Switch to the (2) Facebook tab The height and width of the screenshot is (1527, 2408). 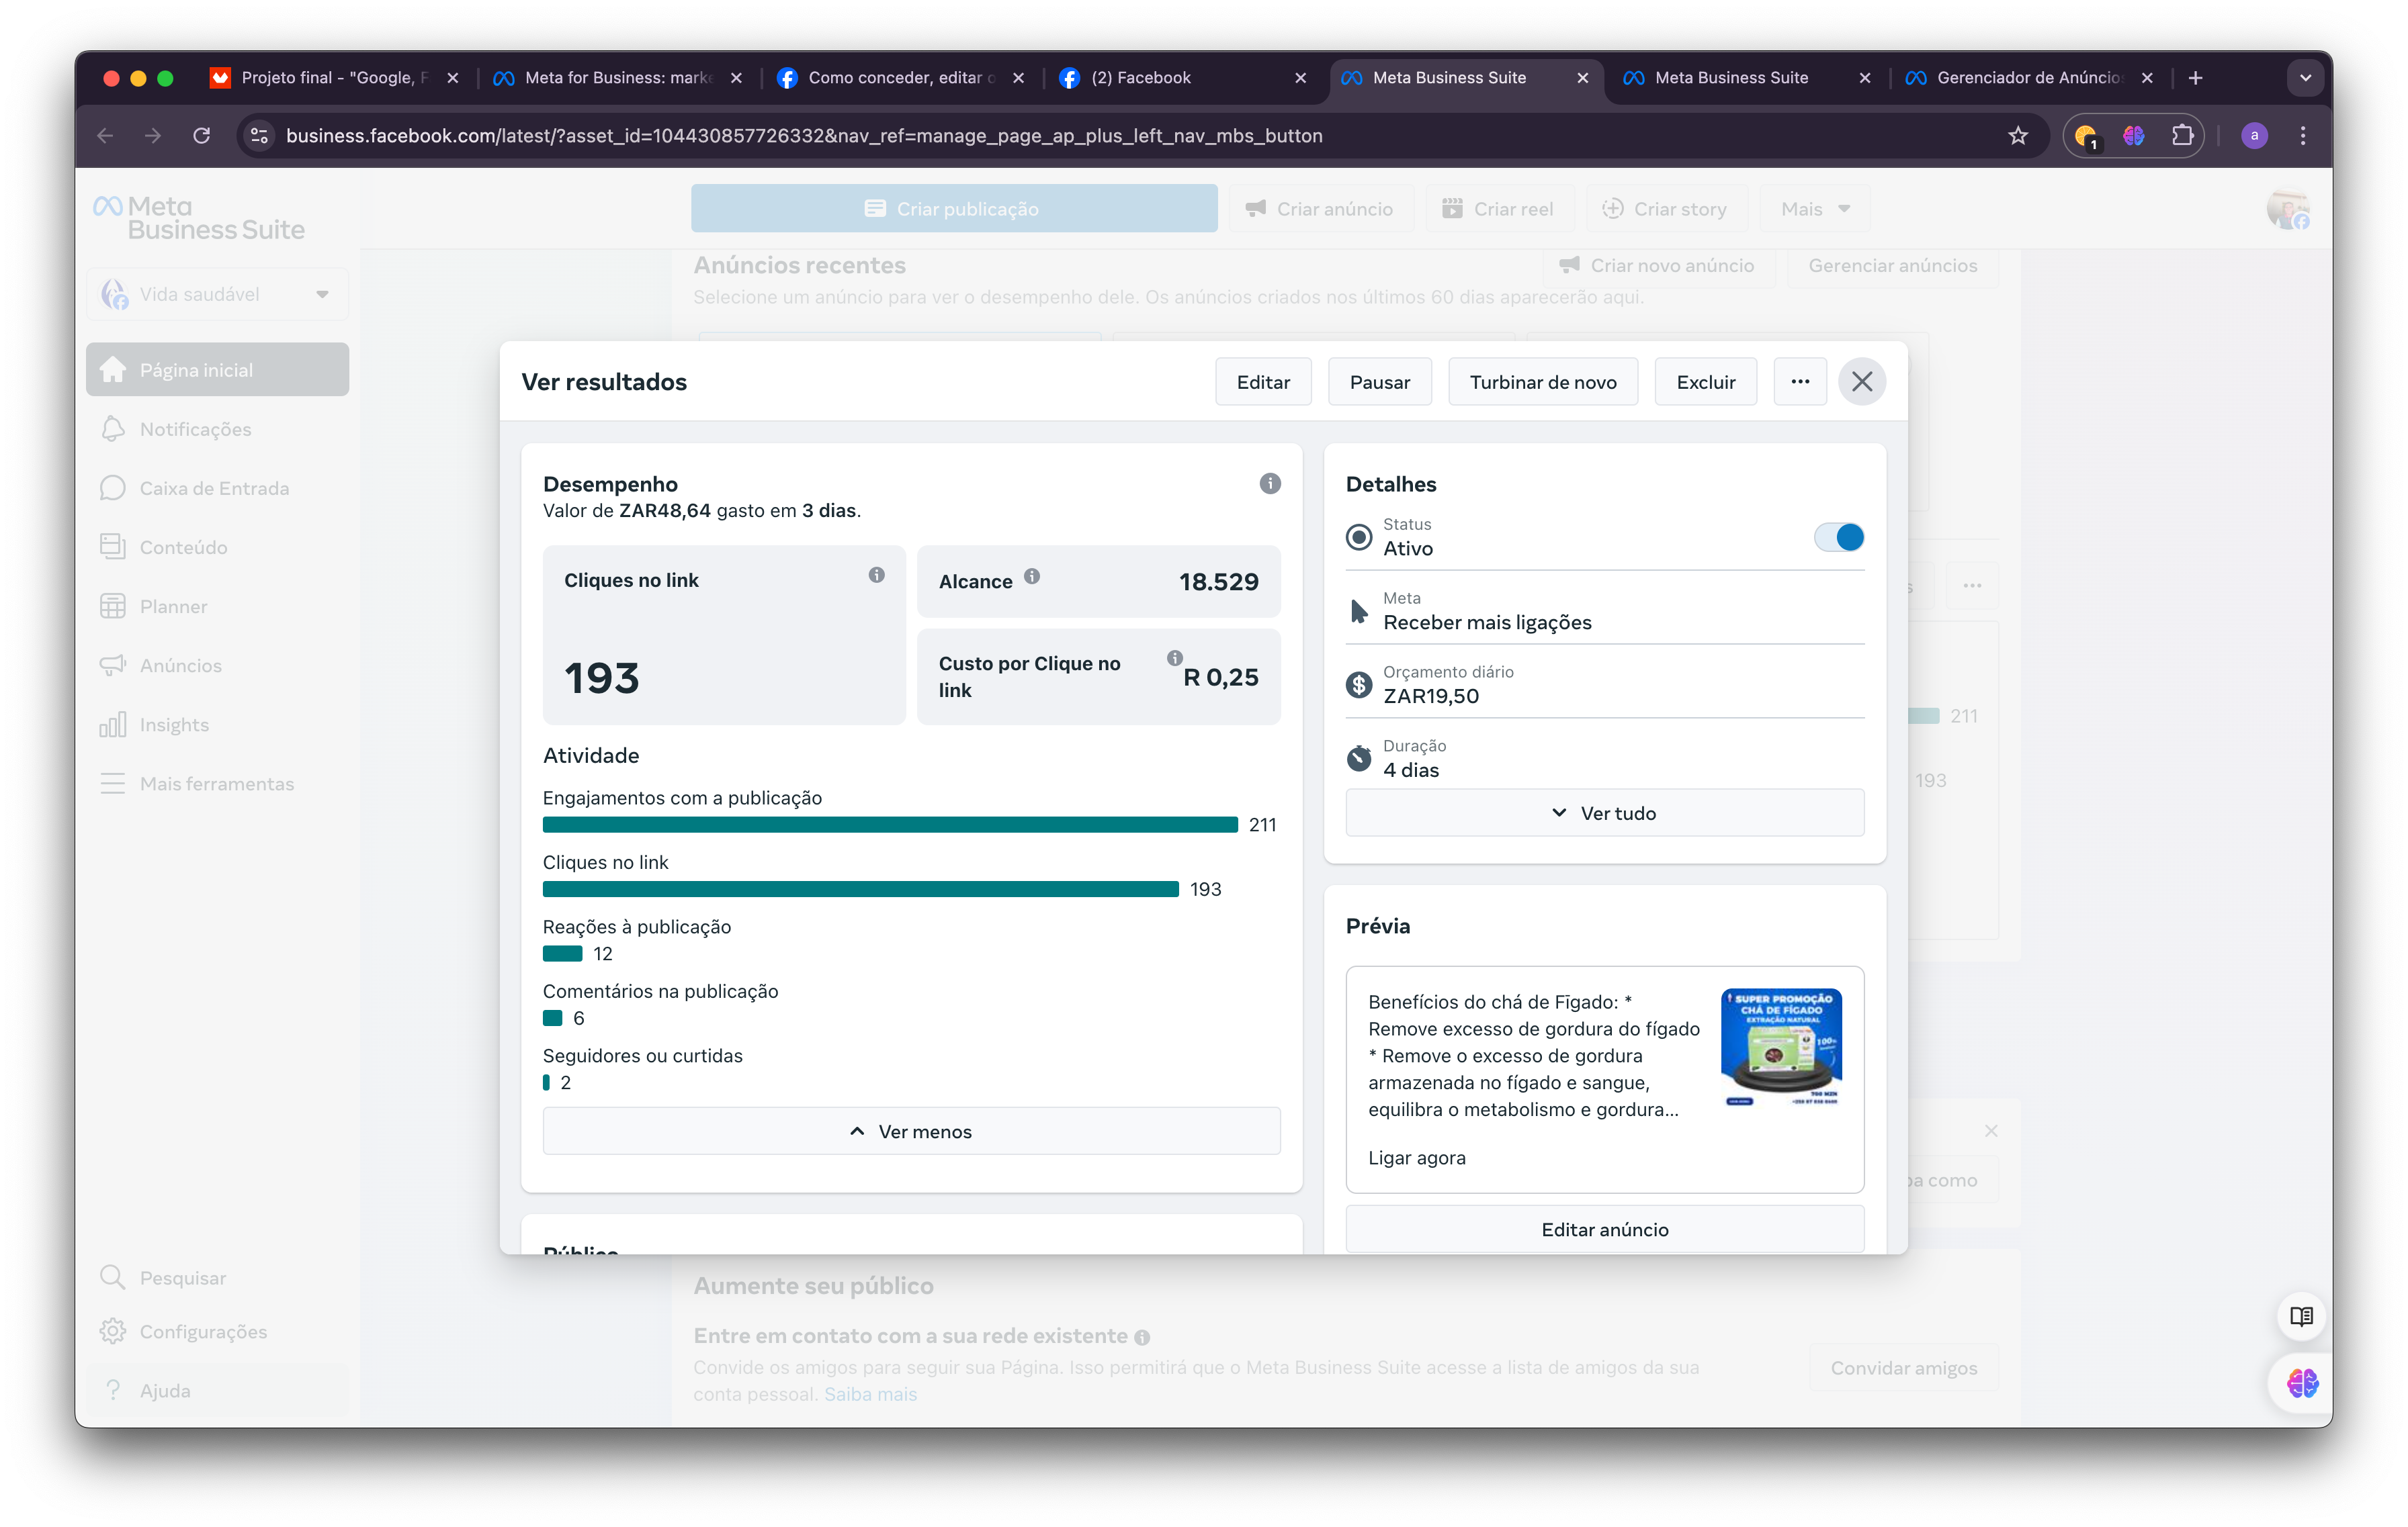[x=1182, y=77]
